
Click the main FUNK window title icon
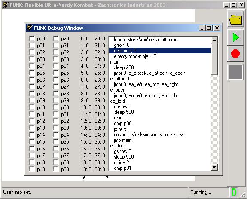(x=6, y=5)
